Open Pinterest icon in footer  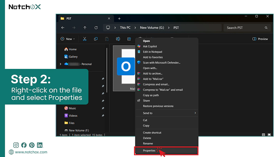pyautogui.click(x=32, y=145)
